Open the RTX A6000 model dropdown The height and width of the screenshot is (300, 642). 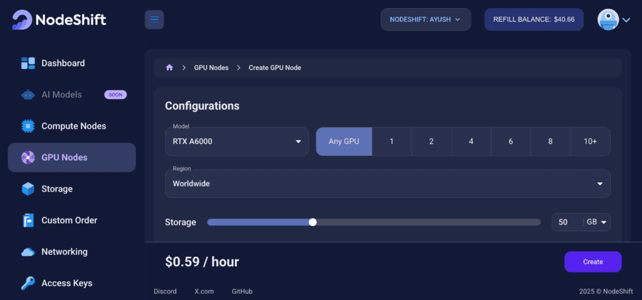coord(236,142)
